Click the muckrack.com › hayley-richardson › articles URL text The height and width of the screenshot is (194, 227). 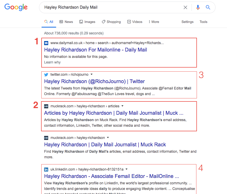click(x=85, y=106)
